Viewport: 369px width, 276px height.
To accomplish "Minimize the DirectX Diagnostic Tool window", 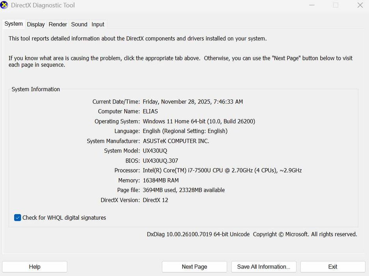I will (311, 6).
